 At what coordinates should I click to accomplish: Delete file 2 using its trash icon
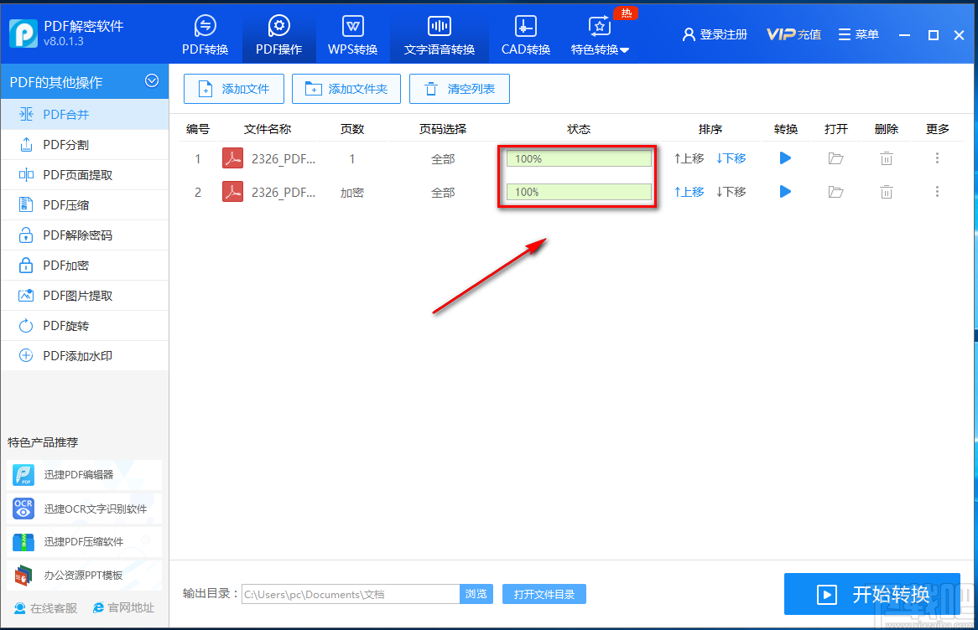pyautogui.click(x=886, y=191)
